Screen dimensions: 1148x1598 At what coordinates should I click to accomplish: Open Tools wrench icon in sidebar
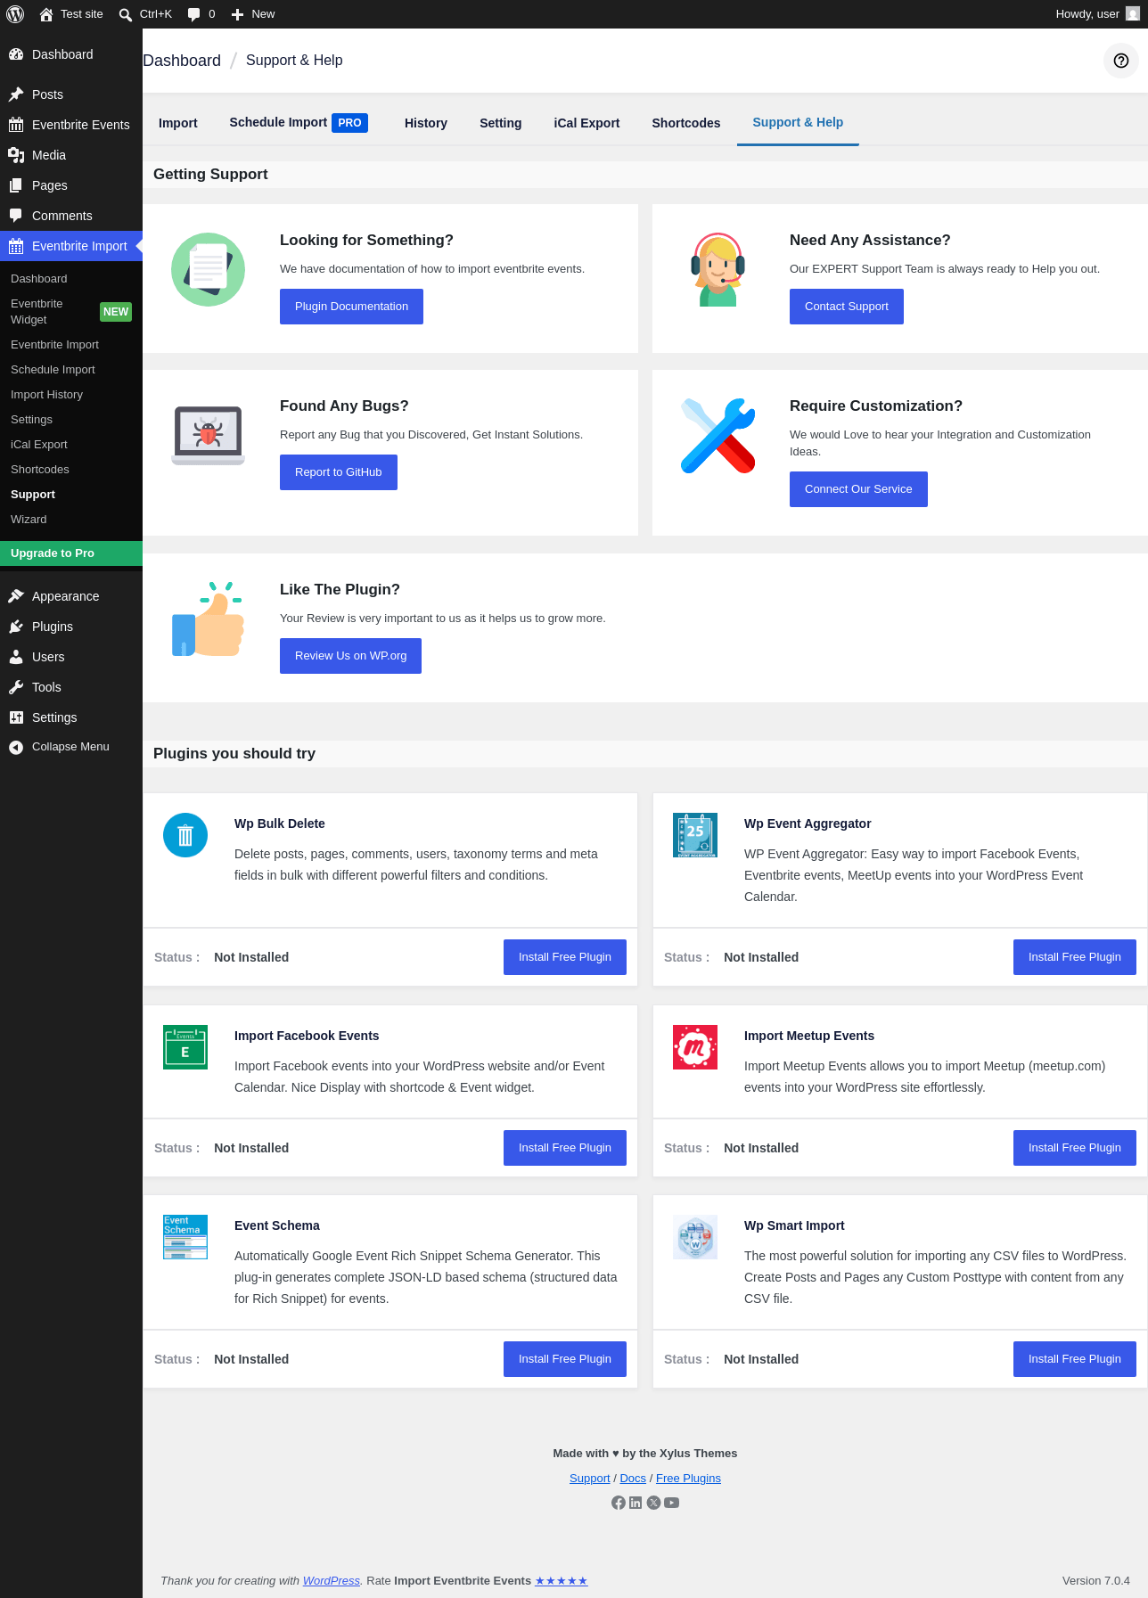[16, 687]
